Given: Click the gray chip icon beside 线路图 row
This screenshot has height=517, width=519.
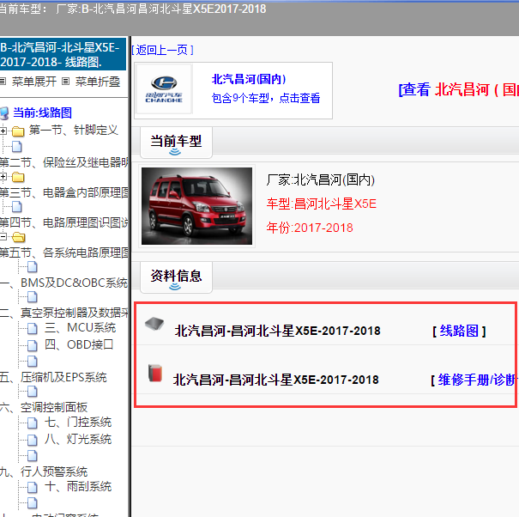Looking at the screenshot, I should 154,324.
